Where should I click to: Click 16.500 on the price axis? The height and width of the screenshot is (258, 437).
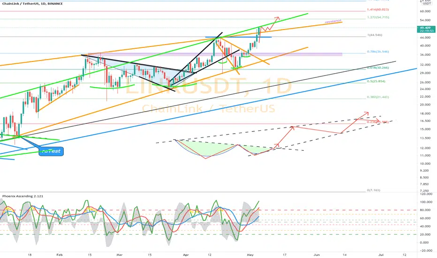(x=426, y=121)
